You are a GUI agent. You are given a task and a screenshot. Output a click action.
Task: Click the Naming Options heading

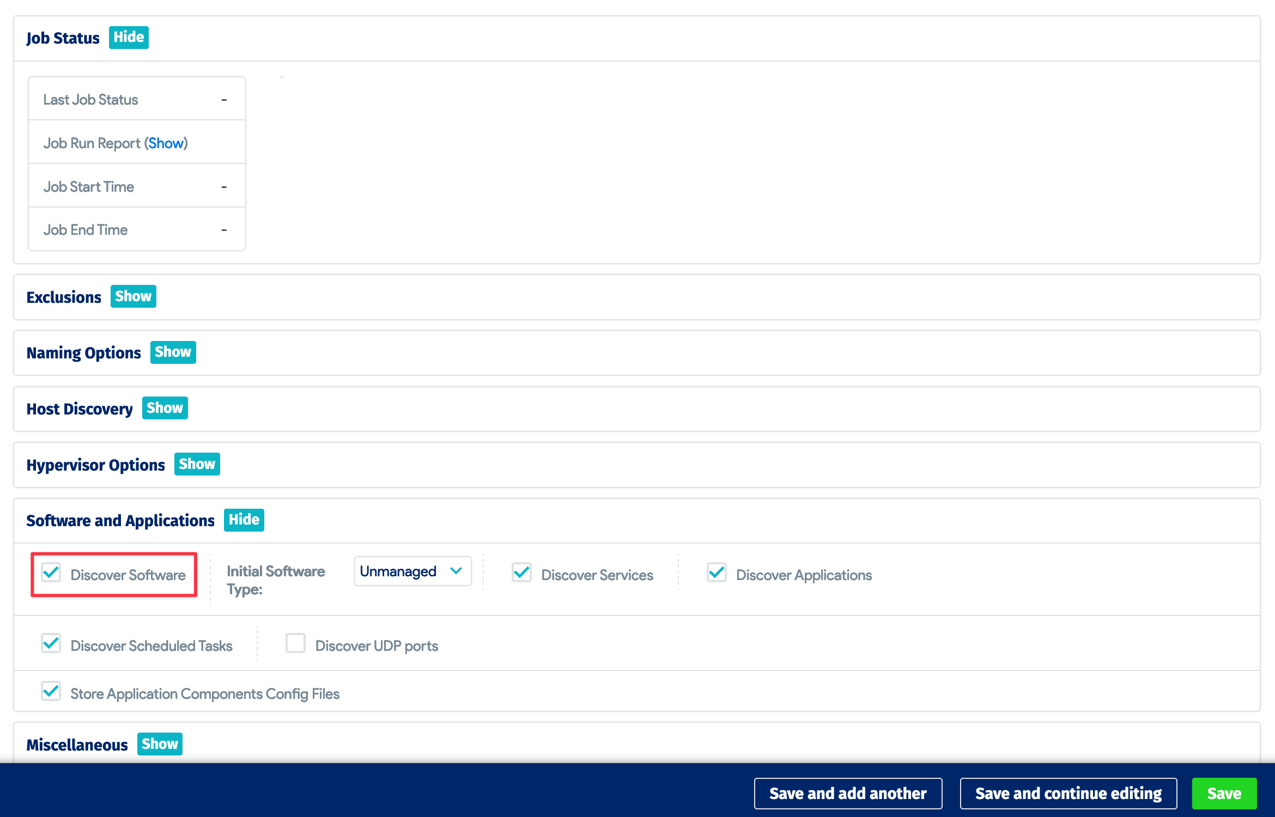[x=84, y=353]
